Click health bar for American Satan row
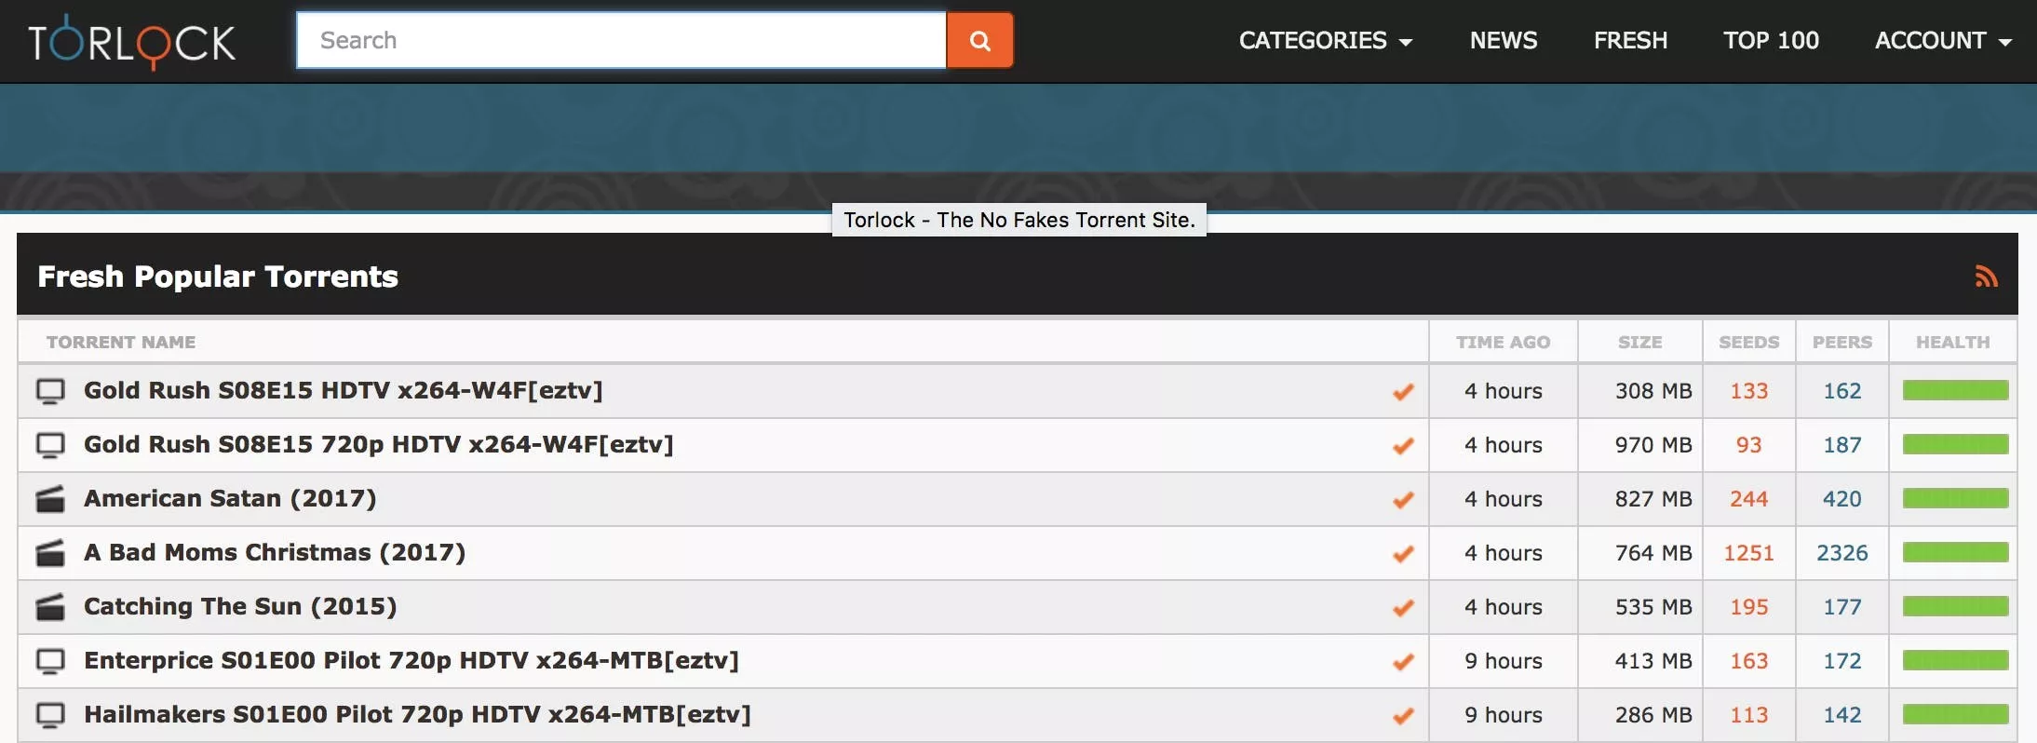The width and height of the screenshot is (2037, 743). [x=1954, y=499]
